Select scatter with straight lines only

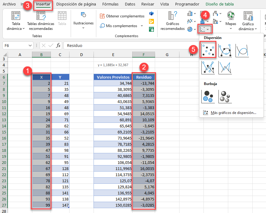225,68
